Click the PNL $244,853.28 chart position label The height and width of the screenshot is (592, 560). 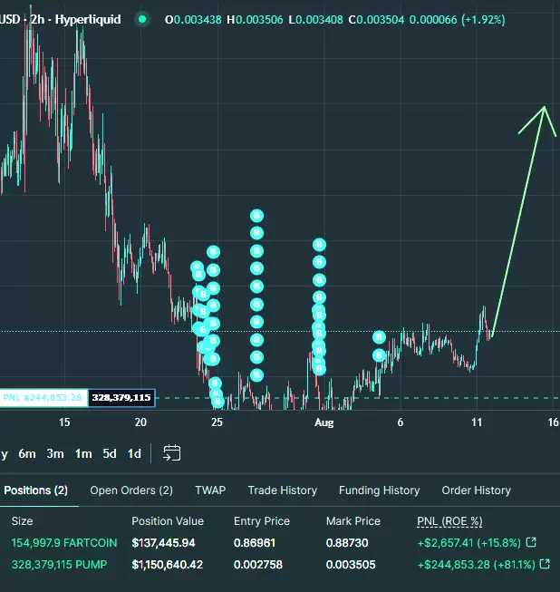point(43,398)
